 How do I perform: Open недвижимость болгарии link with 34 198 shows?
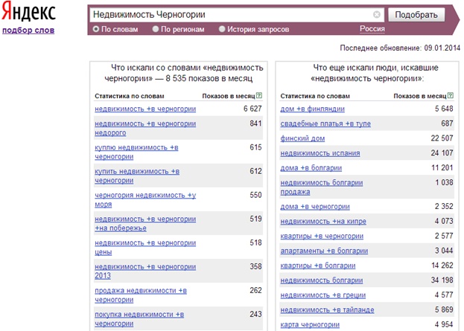322,280
